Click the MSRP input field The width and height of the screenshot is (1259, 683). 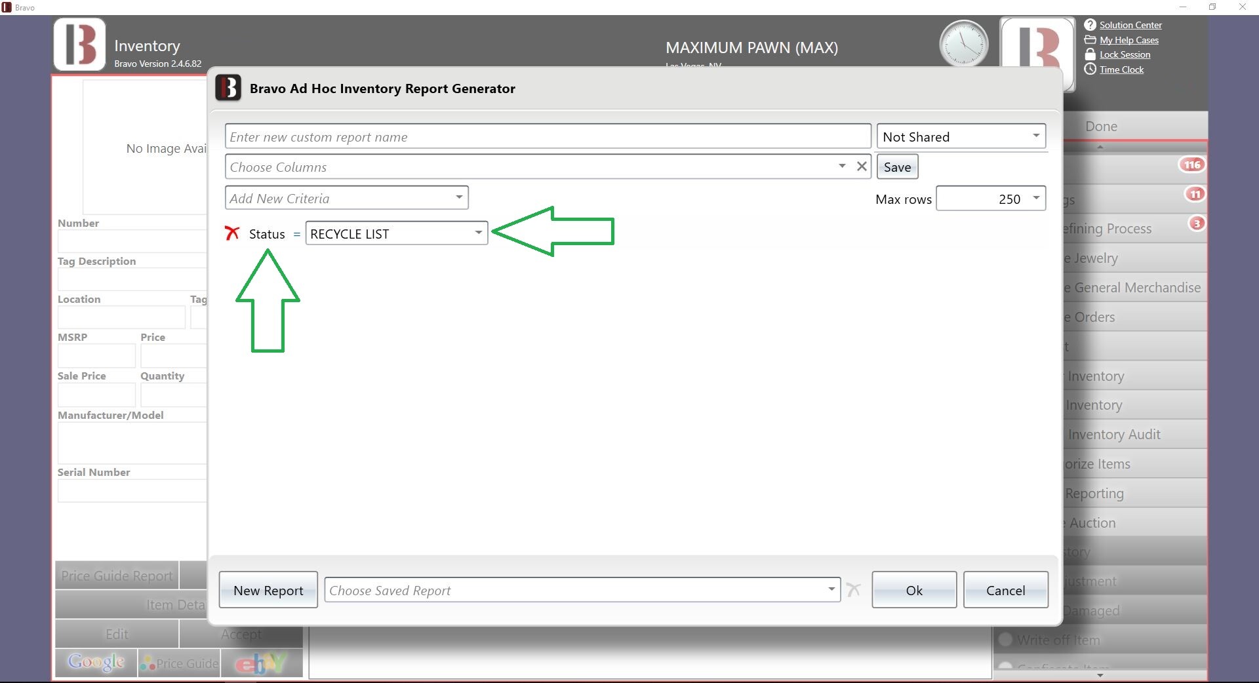pyautogui.click(x=96, y=355)
